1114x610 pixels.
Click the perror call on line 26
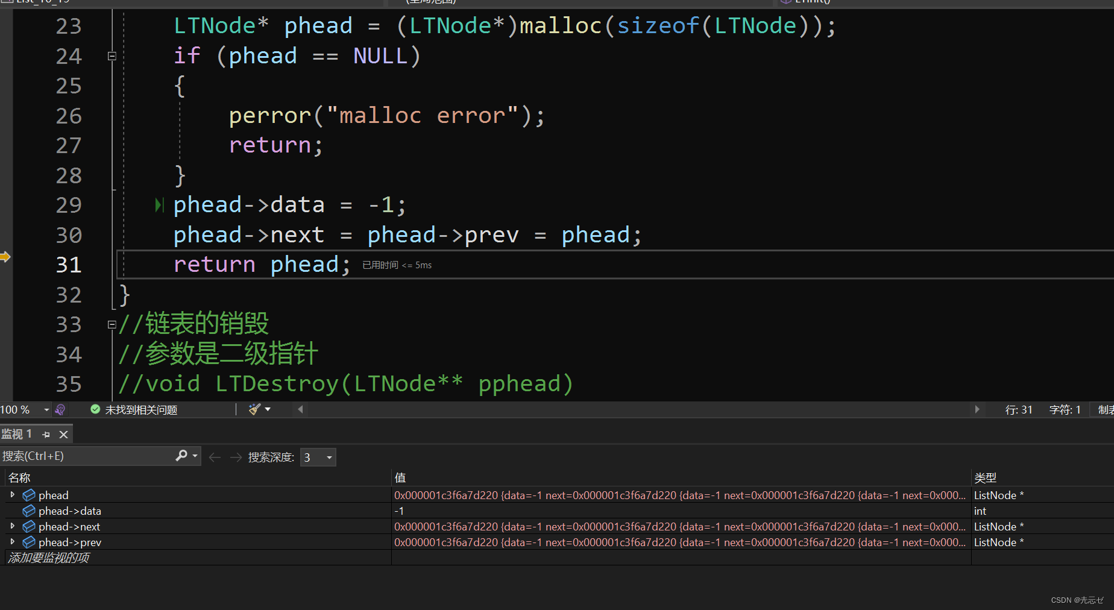(x=270, y=115)
